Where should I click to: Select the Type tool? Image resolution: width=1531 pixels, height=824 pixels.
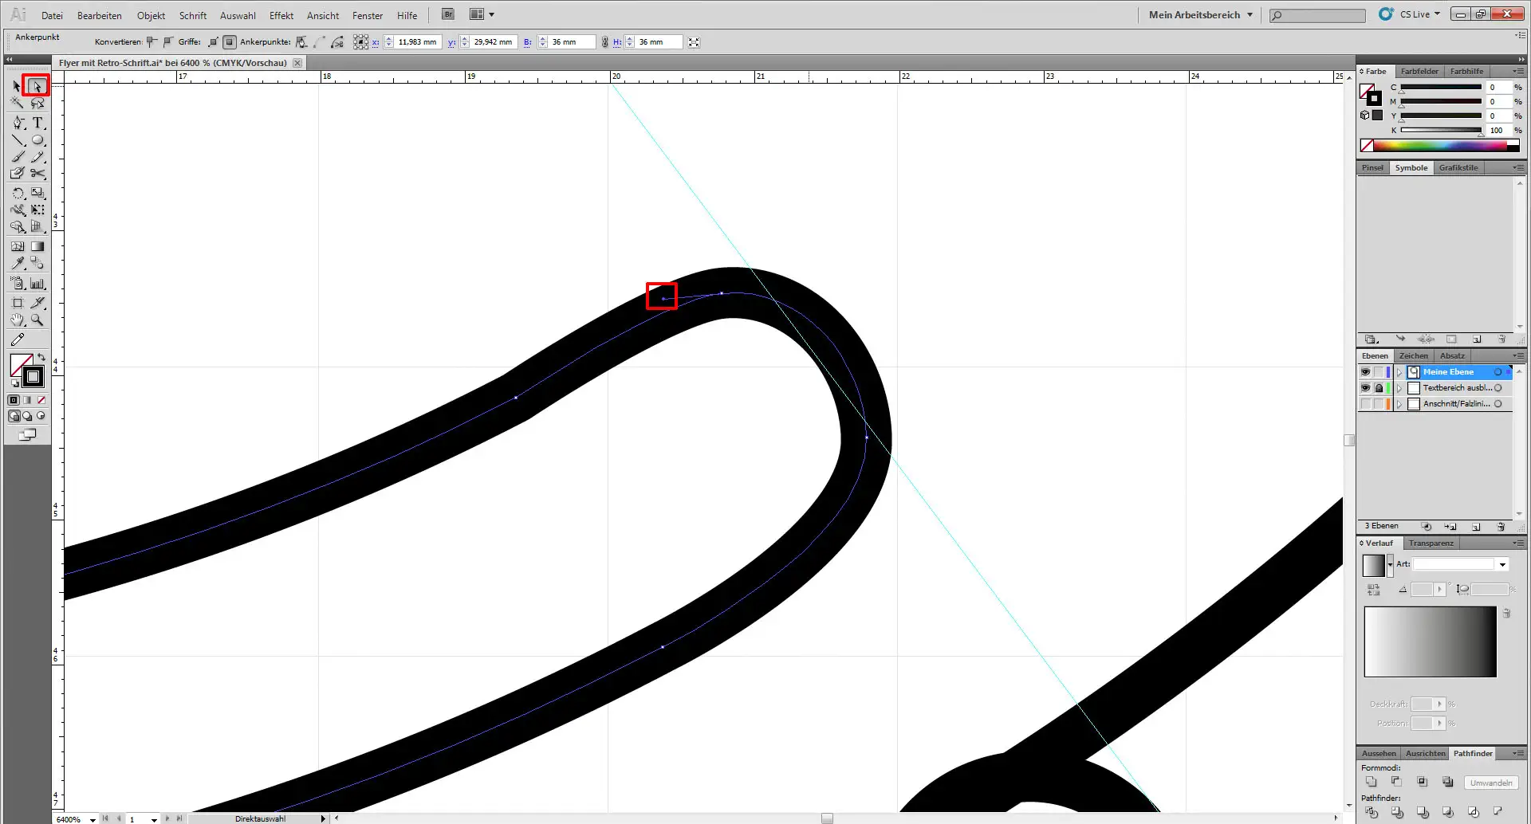pyautogui.click(x=37, y=123)
